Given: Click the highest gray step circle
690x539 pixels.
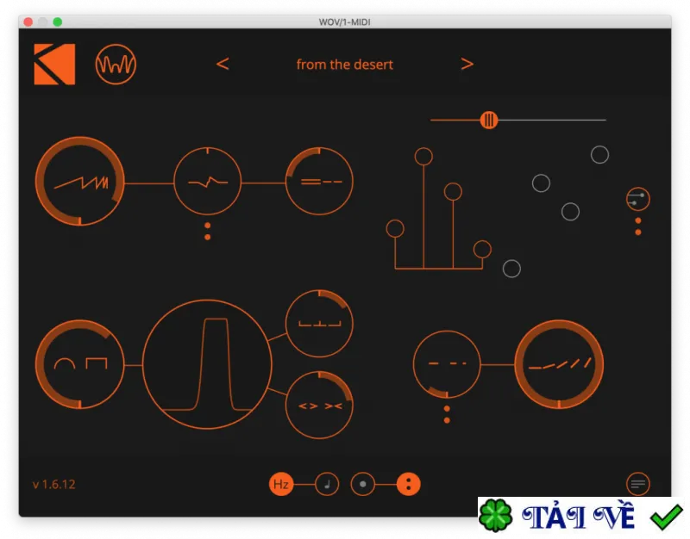Looking at the screenshot, I should 599,155.
